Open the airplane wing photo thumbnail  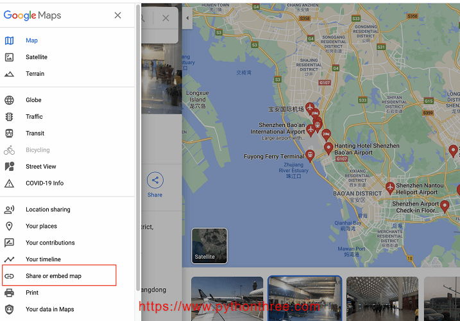click(x=227, y=299)
